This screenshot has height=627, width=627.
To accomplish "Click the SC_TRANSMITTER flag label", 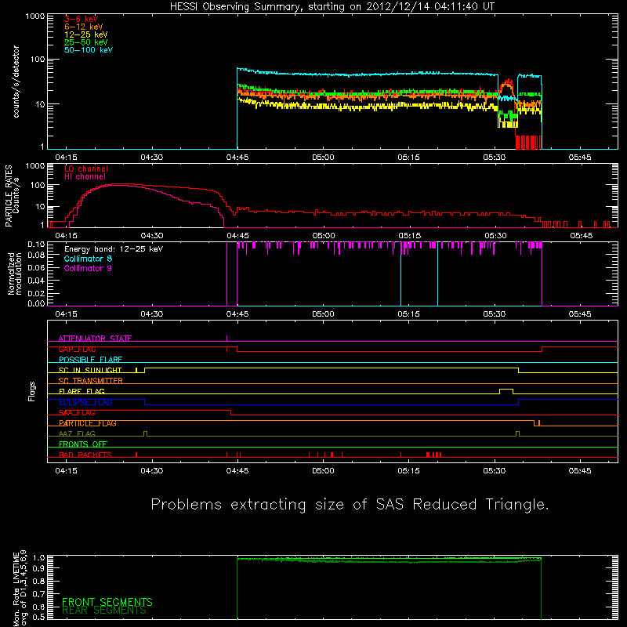I will click(91, 381).
